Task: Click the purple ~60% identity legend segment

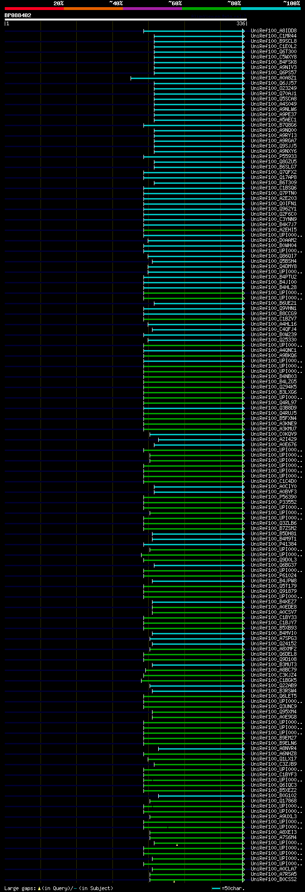Action: [x=152, y=9]
